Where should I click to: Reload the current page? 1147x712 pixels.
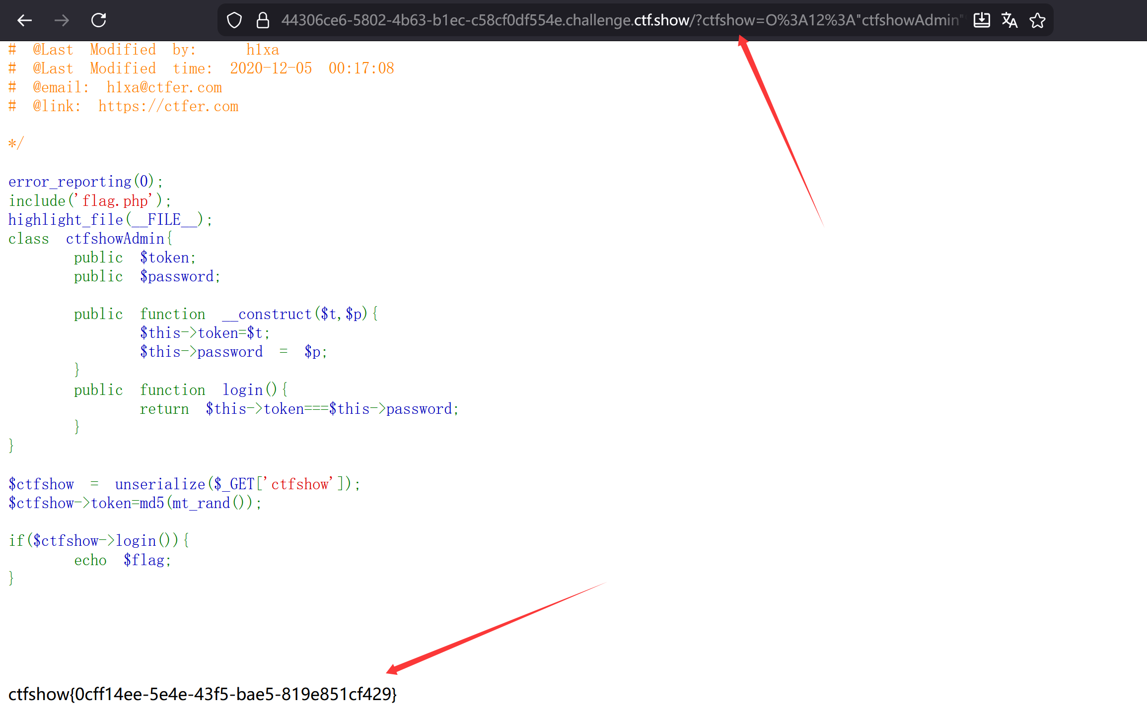(x=98, y=20)
